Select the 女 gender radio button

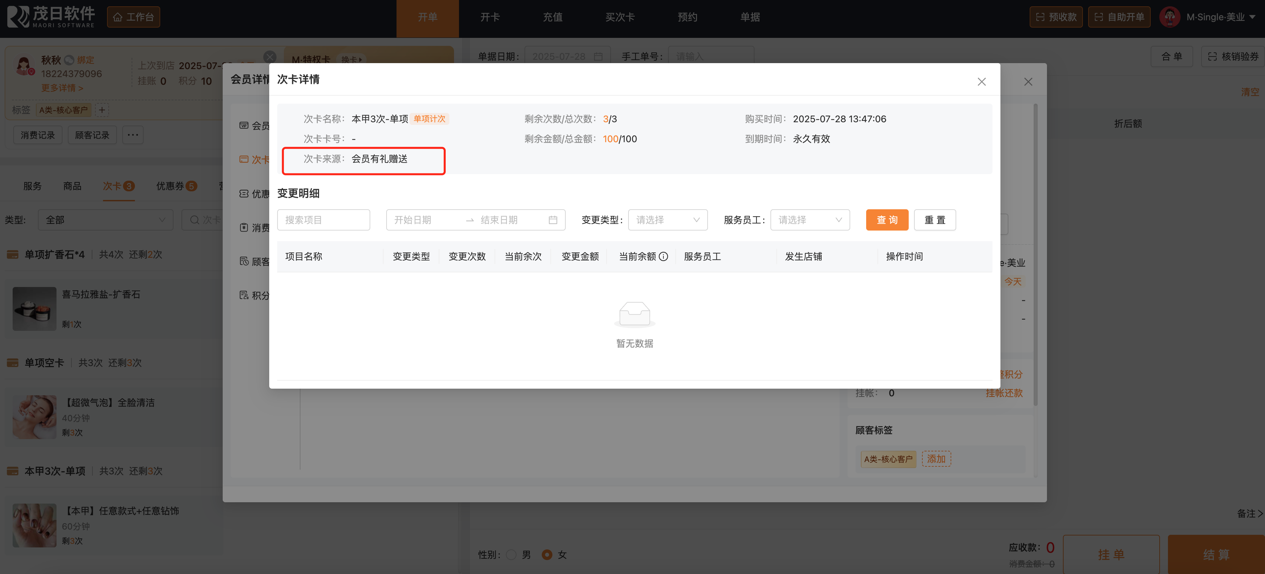[546, 555]
